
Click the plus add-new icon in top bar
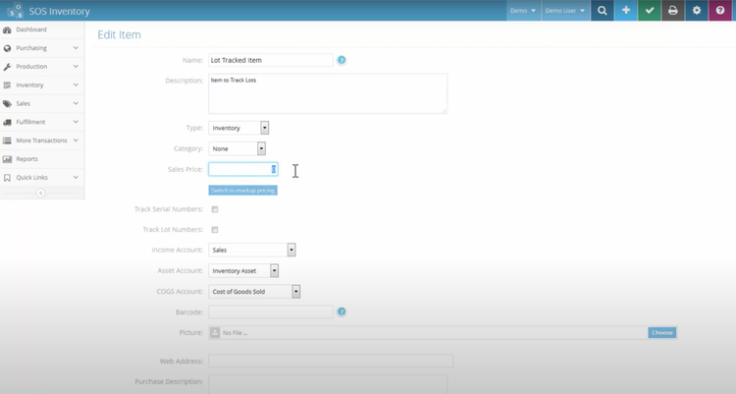click(x=625, y=10)
